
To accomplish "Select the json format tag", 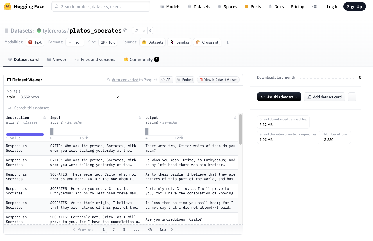I will (x=75, y=42).
